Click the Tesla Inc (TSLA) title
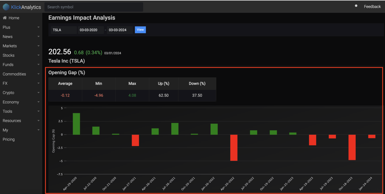The image size is (385, 194). (67, 61)
